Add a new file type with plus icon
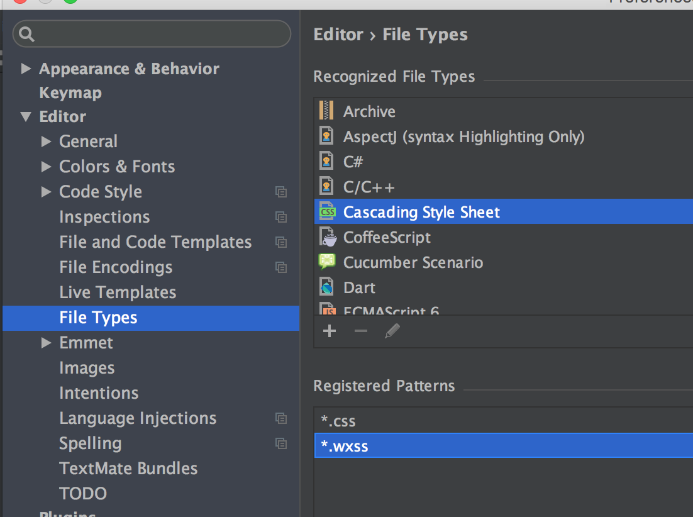The height and width of the screenshot is (517, 693). click(x=330, y=331)
